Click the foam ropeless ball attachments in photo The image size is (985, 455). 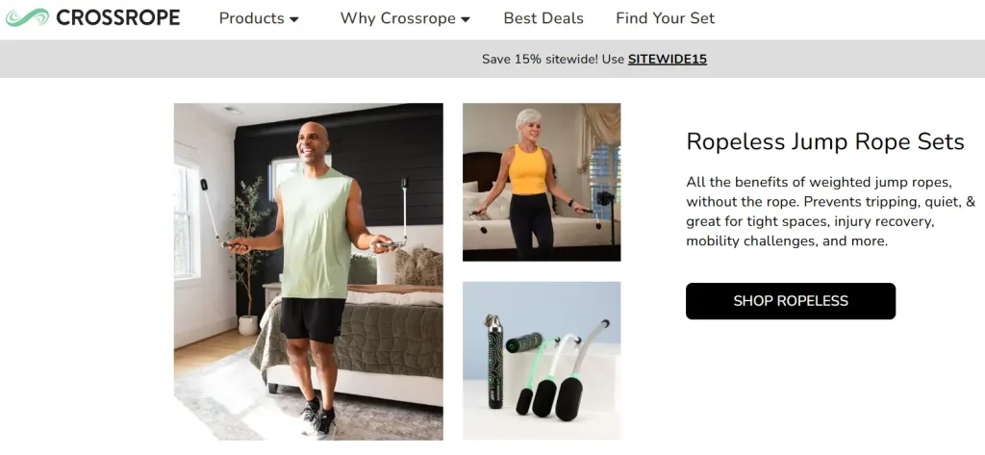(x=549, y=402)
